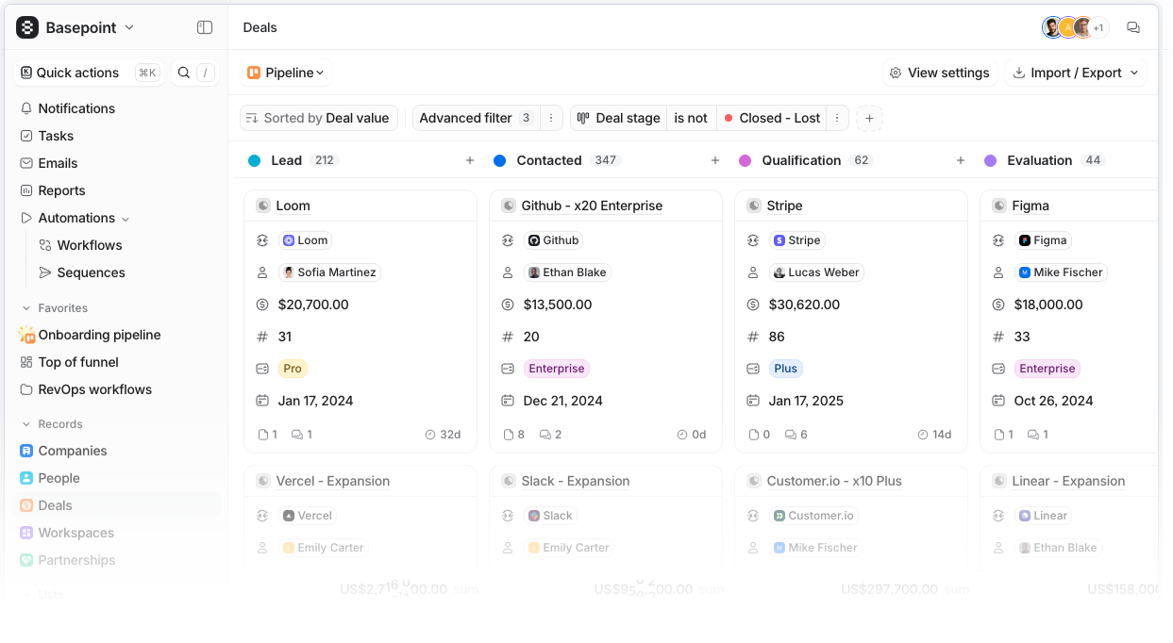The height and width of the screenshot is (643, 1173).
Task: Click Enterprise tag on Github card
Action: tap(557, 369)
